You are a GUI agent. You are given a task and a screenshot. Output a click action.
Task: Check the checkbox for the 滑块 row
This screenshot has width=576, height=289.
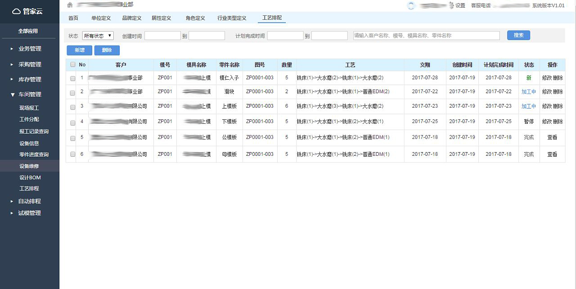(72, 91)
